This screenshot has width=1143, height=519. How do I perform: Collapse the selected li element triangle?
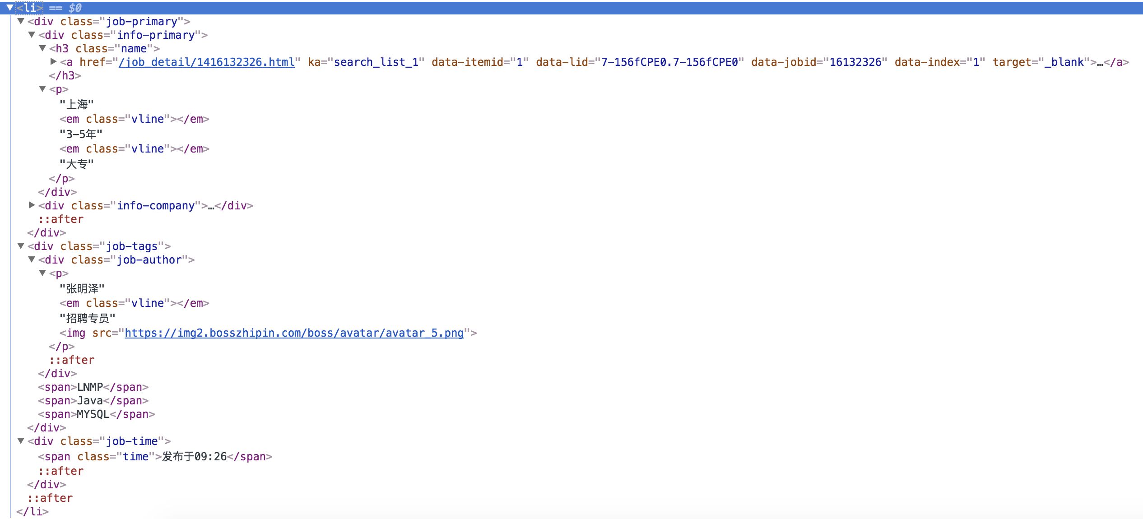point(9,8)
